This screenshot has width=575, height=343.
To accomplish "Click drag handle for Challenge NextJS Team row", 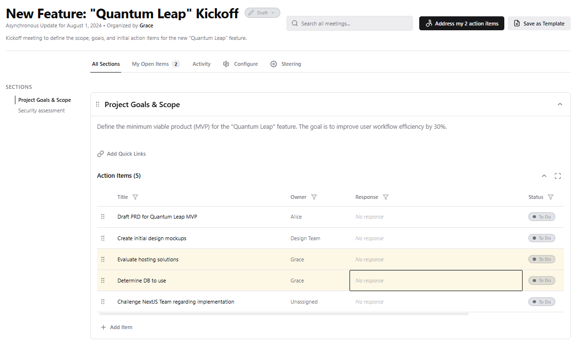I will point(103,302).
